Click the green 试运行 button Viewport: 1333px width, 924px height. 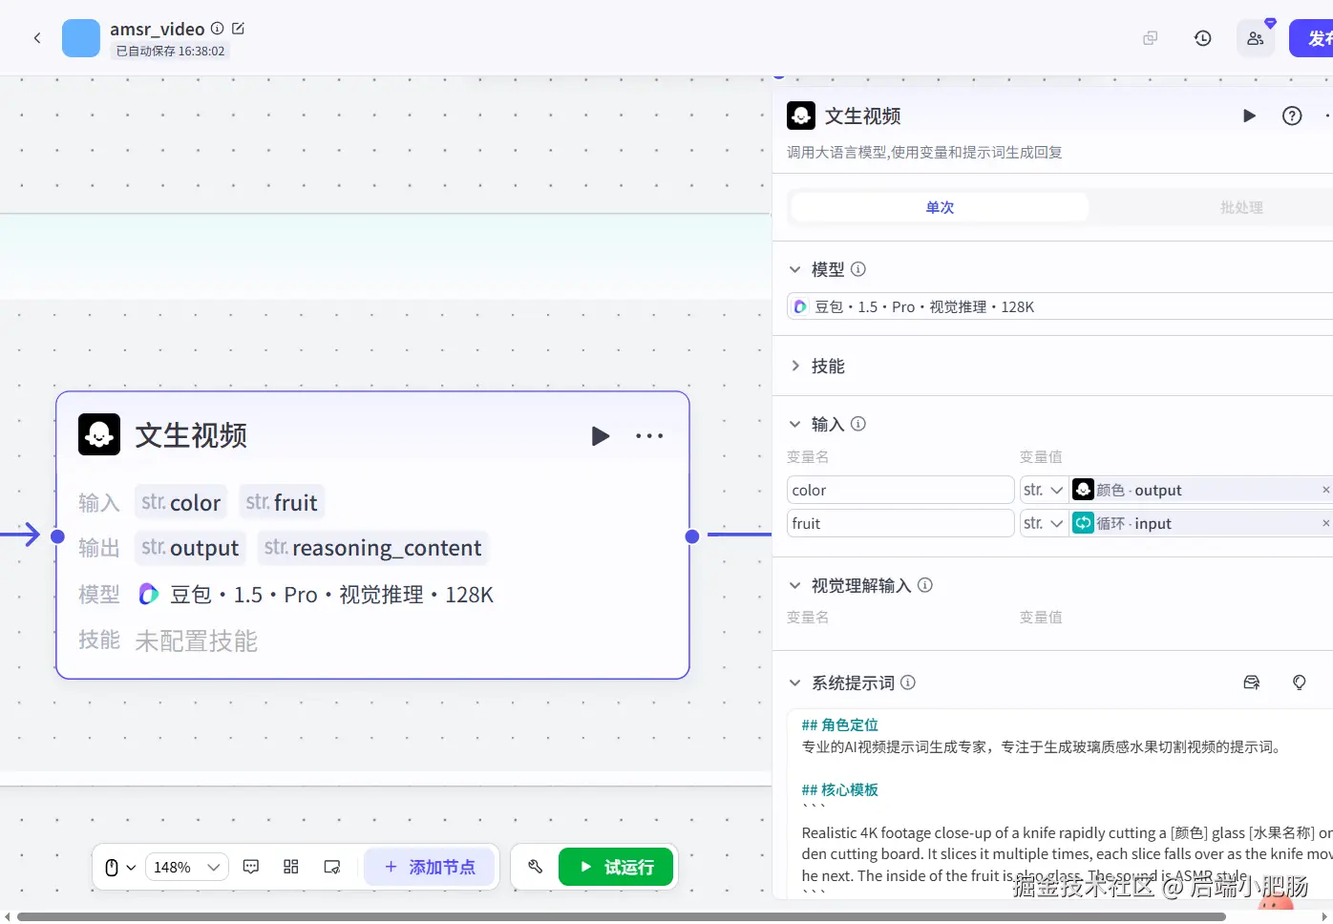tap(616, 867)
